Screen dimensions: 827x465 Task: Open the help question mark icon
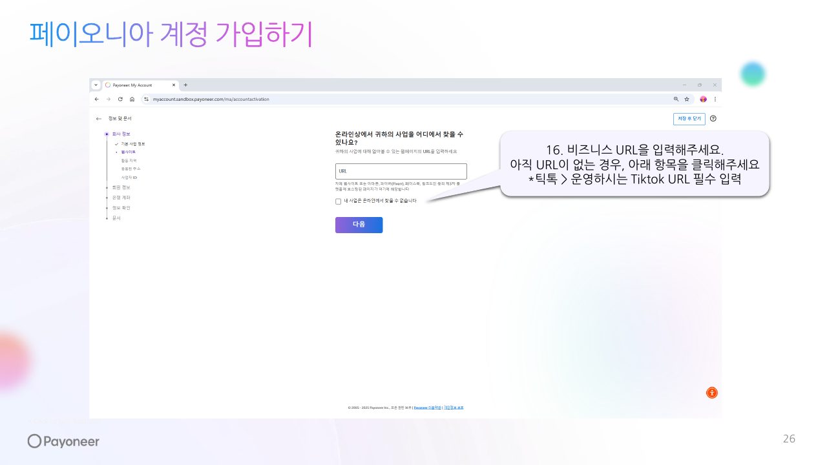[x=713, y=119]
